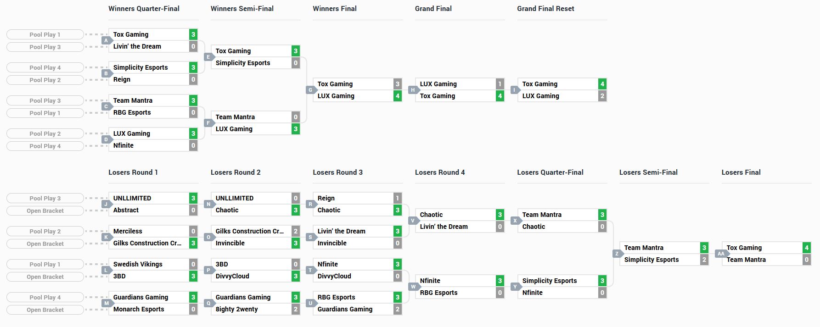Screen dimensions: 820x327
Task: Click Tox Gaming's green score 4 in Losers Final
Action: point(806,248)
